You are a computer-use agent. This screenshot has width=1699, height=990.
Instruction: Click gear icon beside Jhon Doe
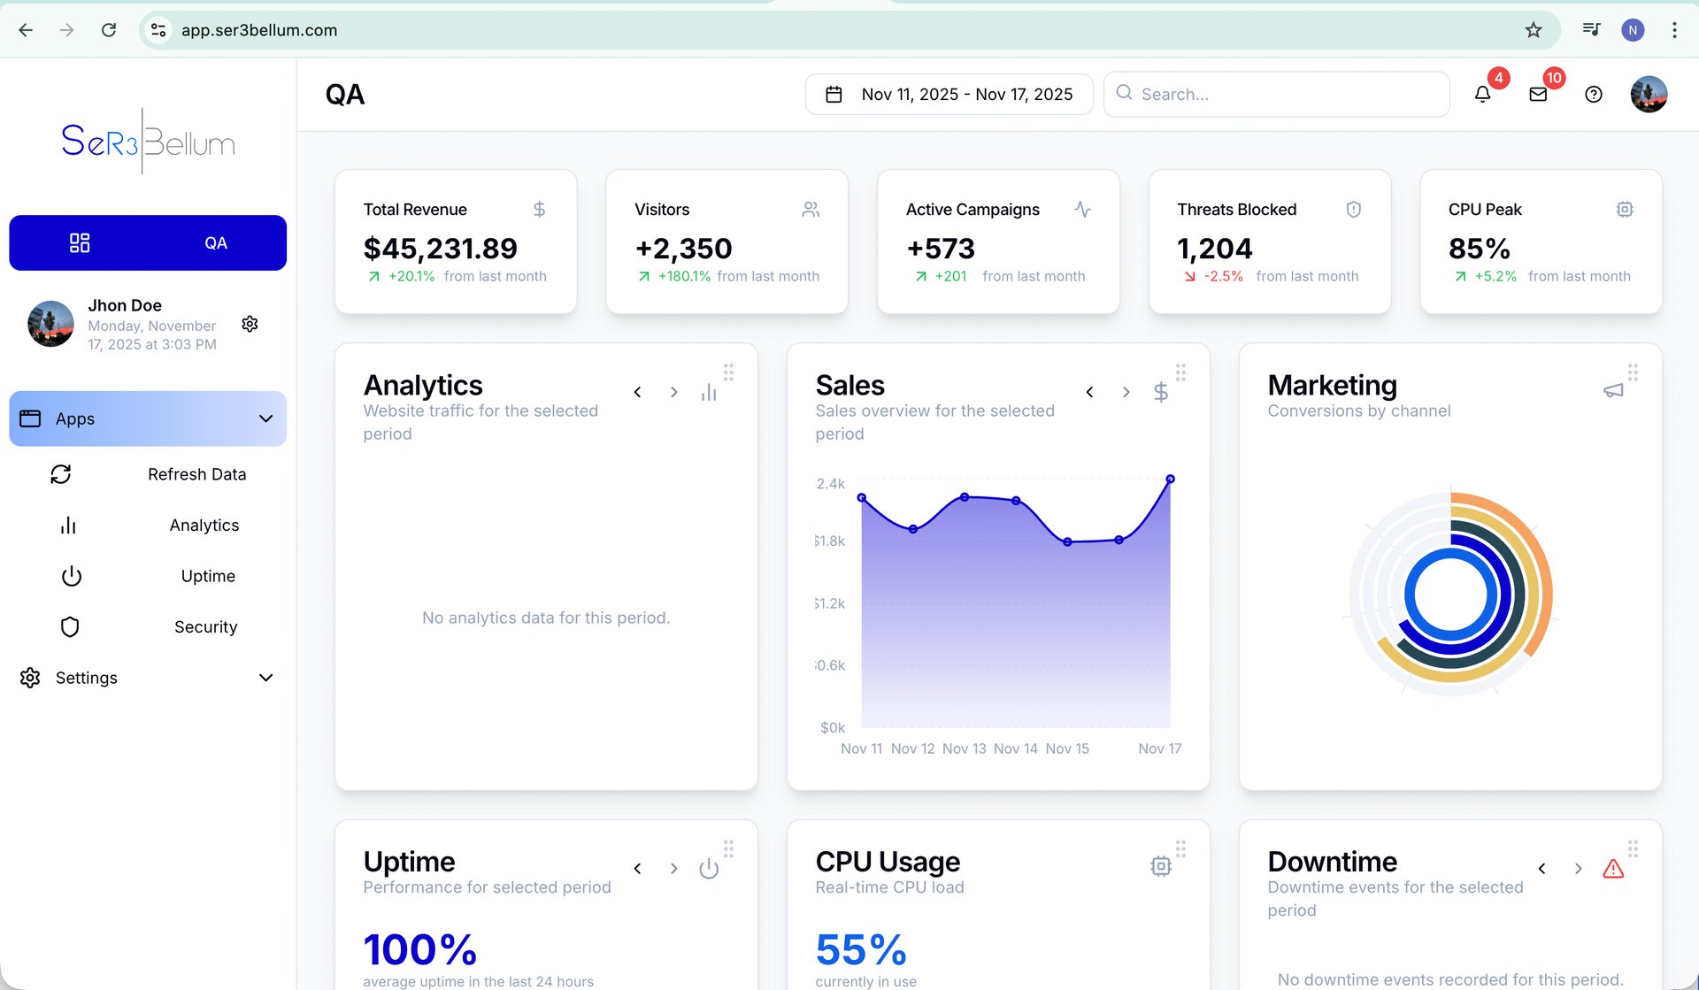pyautogui.click(x=250, y=324)
